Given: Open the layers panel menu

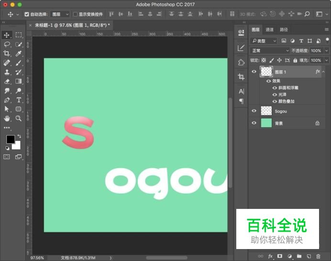Looking at the screenshot, I should click(x=327, y=30).
